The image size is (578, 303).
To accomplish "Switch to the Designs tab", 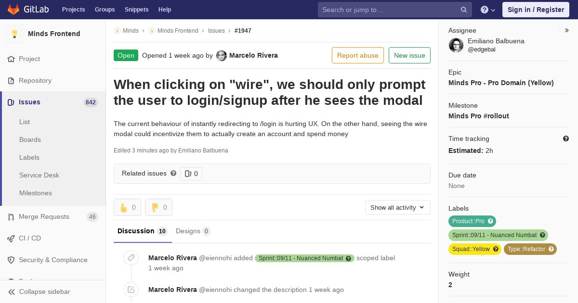I will 193,231.
